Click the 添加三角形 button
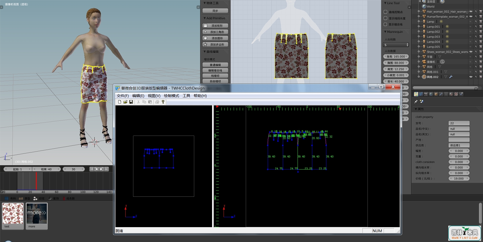 pos(215,32)
